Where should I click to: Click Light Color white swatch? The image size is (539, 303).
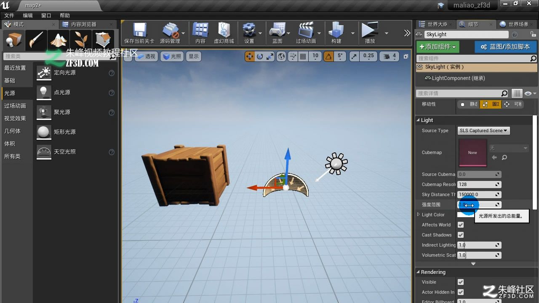tap(465, 215)
